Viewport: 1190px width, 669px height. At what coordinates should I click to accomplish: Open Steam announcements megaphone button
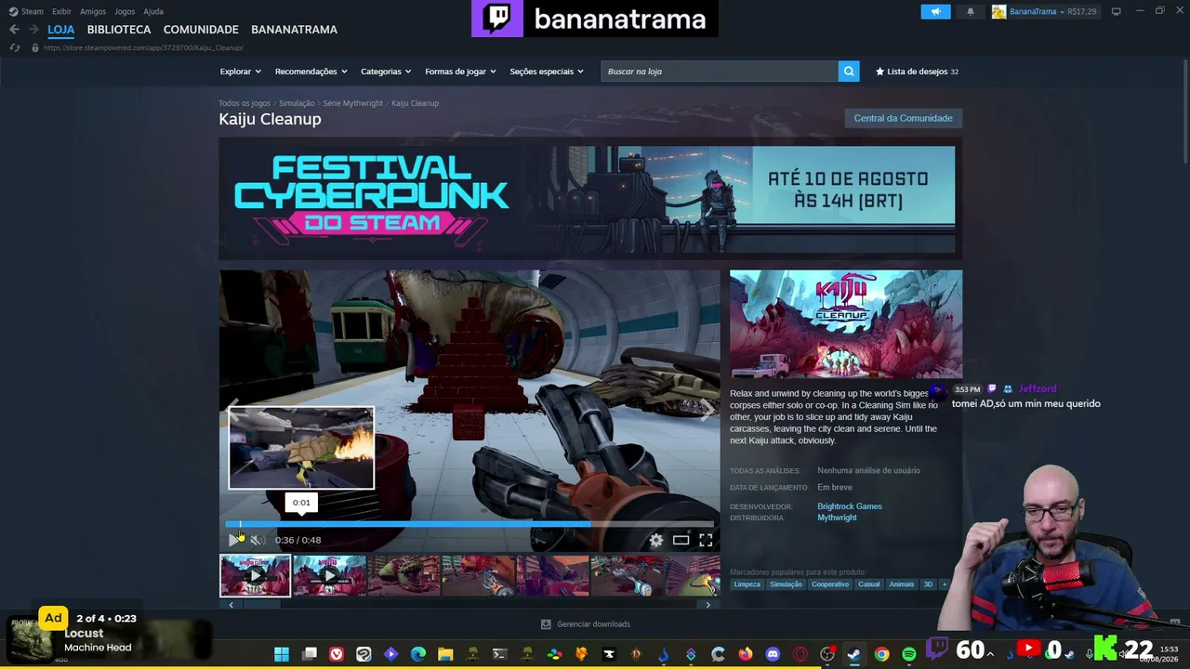coord(935,11)
